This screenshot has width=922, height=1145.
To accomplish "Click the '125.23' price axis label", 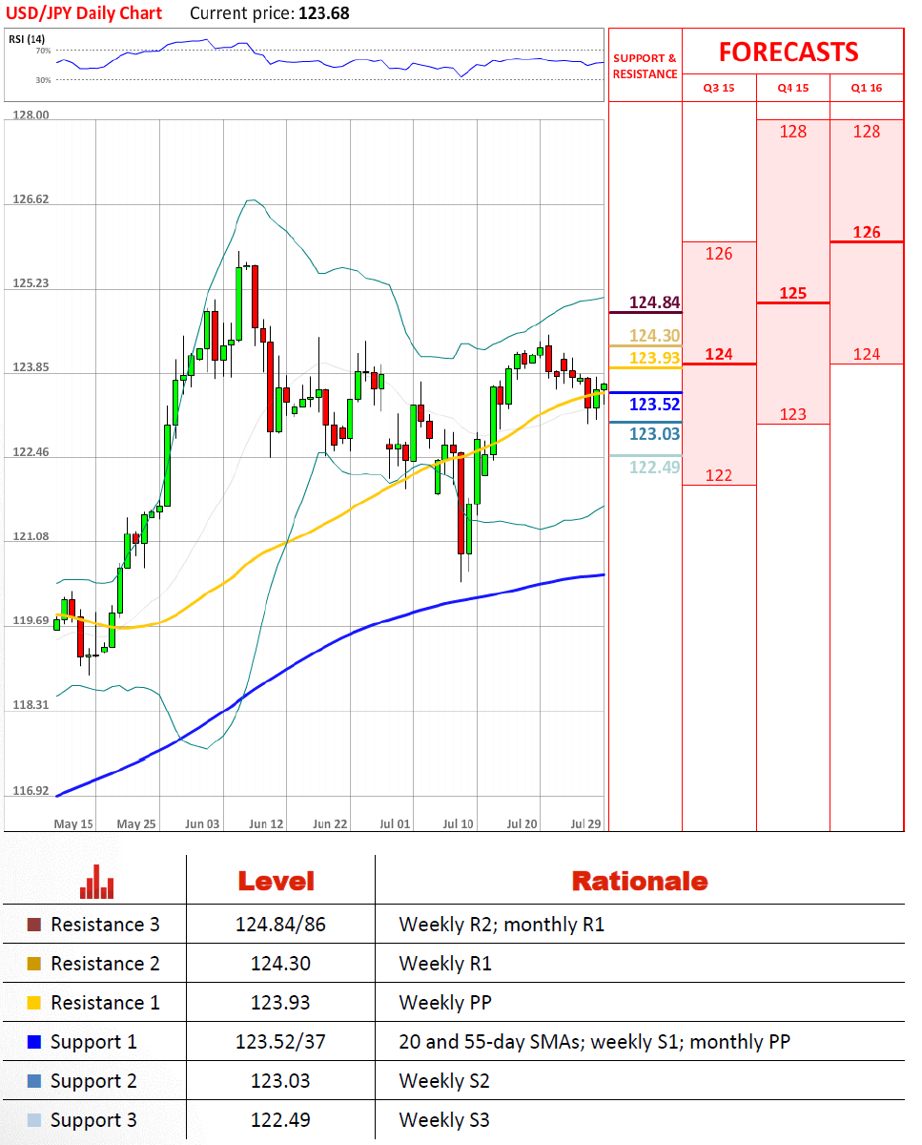I will [31, 283].
